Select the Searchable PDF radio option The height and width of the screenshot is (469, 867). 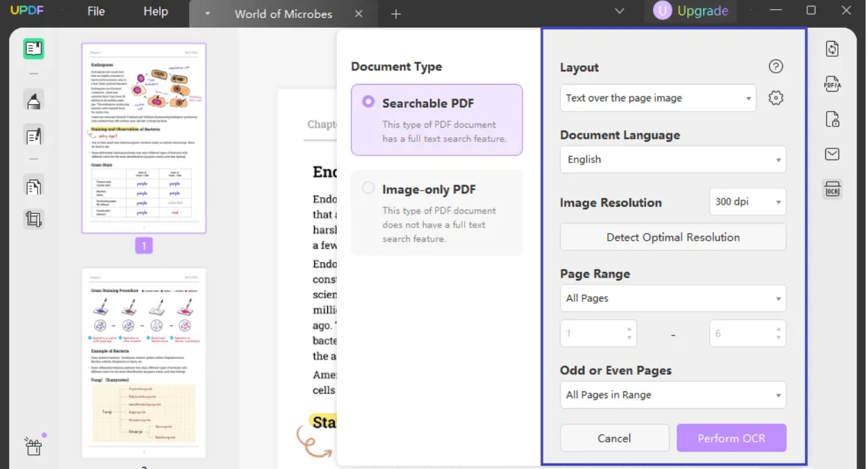[x=368, y=102]
